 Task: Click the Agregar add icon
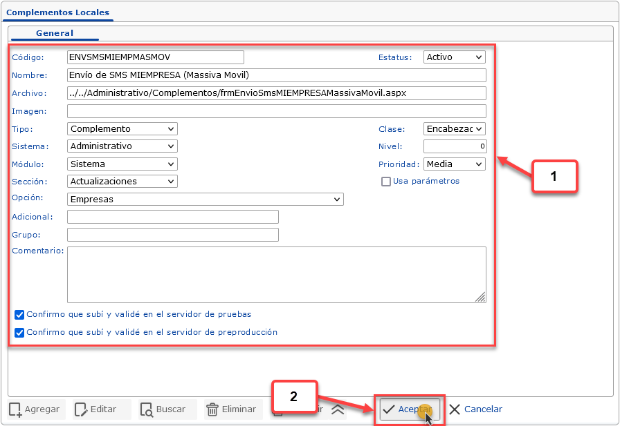coord(15,409)
